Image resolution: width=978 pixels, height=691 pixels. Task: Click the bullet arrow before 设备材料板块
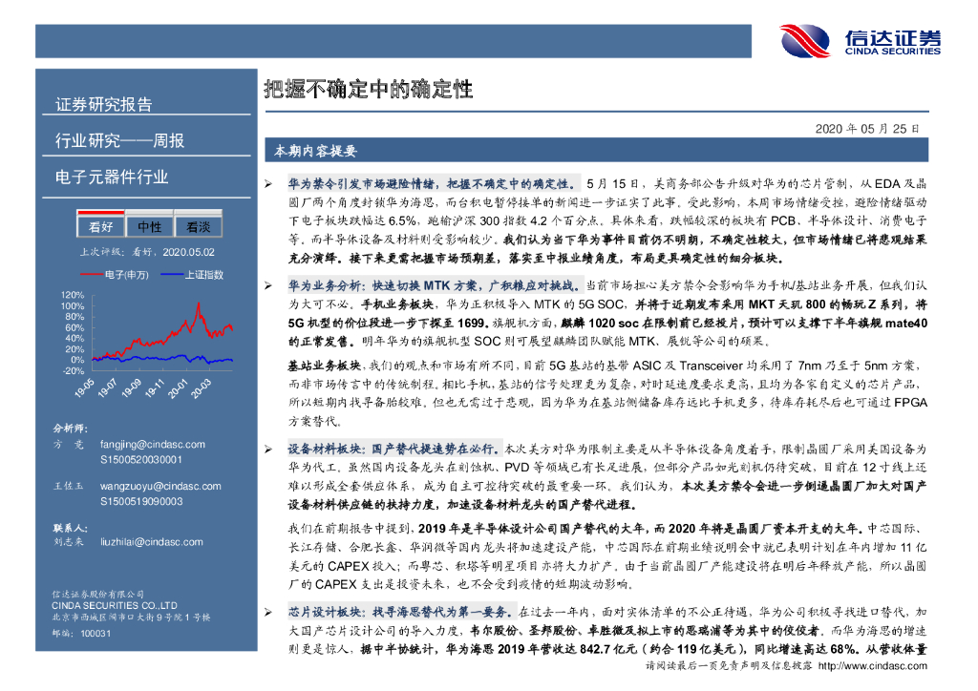pos(268,449)
